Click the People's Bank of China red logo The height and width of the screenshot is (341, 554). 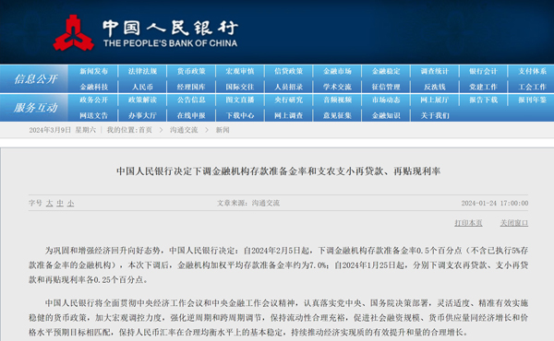pyautogui.click(x=74, y=33)
